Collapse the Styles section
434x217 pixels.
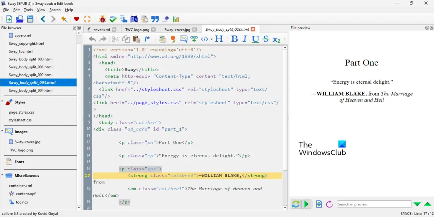click(2, 102)
